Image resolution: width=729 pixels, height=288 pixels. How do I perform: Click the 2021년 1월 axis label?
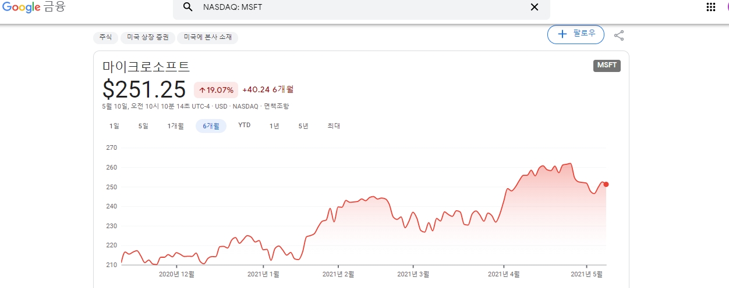(263, 273)
